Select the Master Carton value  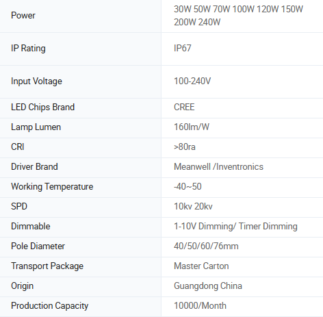201,266
